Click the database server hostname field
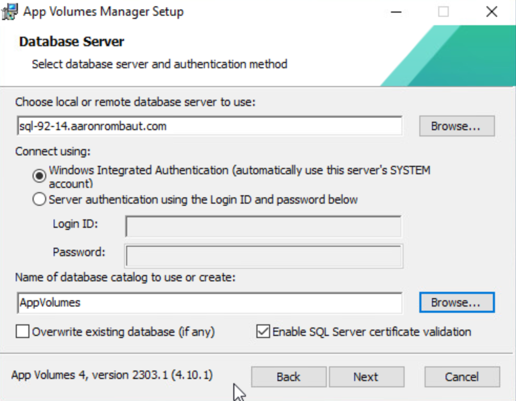 pyautogui.click(x=209, y=126)
